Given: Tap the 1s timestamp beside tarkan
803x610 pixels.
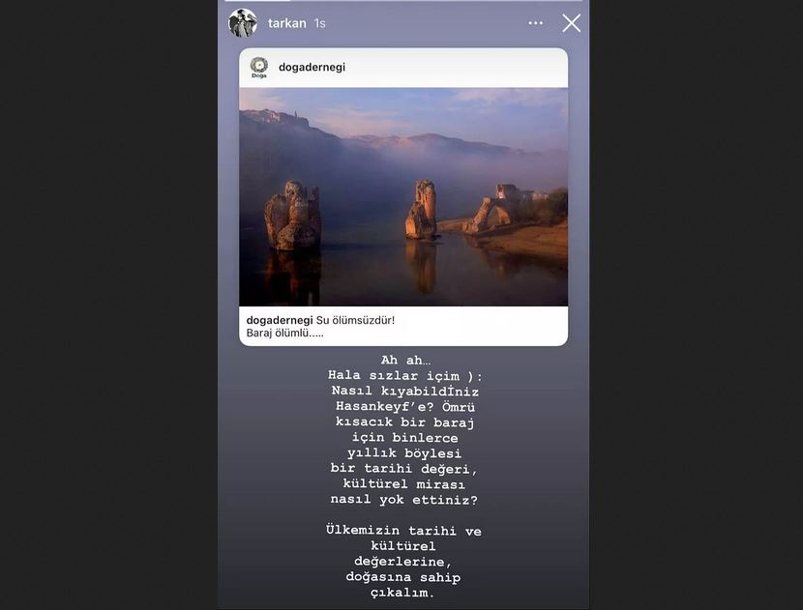Looking at the screenshot, I should [x=320, y=23].
